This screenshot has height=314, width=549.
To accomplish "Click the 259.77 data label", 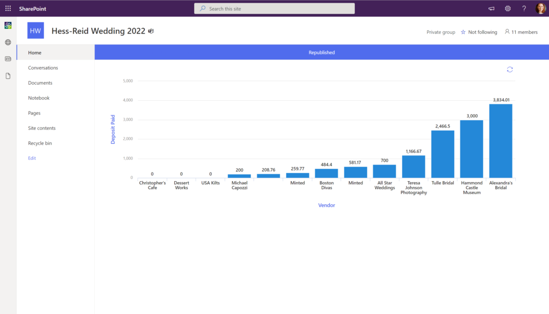I will [298, 169].
